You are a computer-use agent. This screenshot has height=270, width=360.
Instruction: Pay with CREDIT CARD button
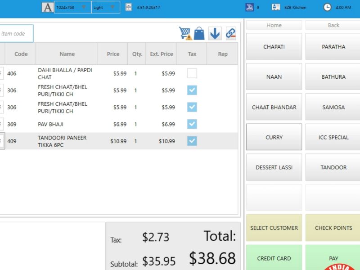[x=274, y=257]
